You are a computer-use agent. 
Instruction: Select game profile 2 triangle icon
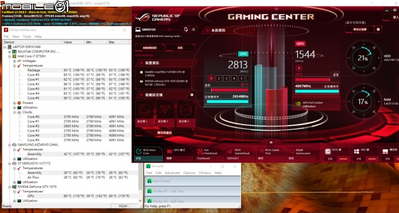[x=165, y=110]
